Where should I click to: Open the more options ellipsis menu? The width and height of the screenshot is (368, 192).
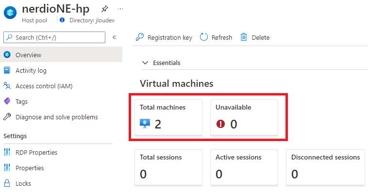[120, 9]
